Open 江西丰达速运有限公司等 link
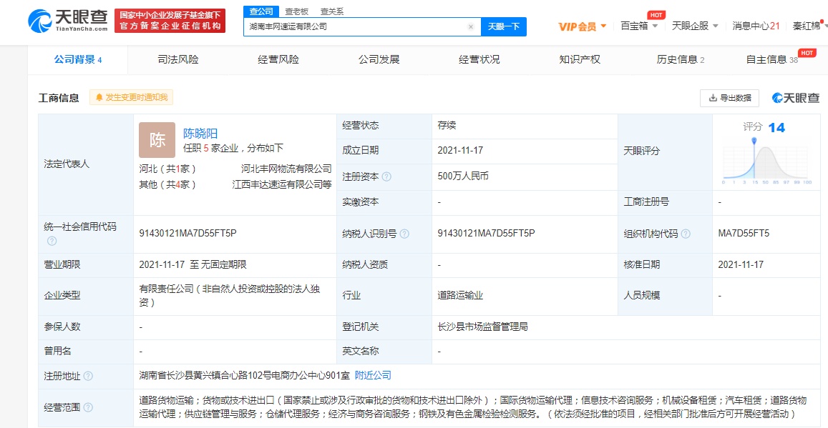 tap(282, 184)
